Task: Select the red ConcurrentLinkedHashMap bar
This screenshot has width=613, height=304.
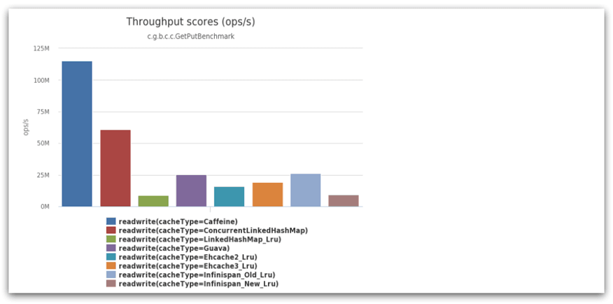Action: [115, 168]
